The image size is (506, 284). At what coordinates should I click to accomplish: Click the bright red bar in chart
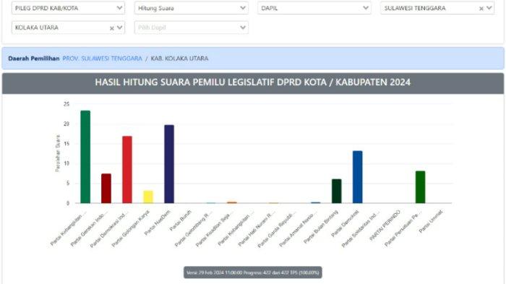pos(127,170)
